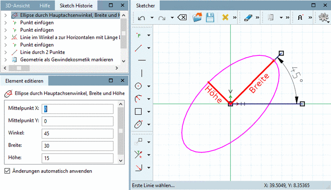Select the rectangle tool

pyautogui.click(x=138, y=111)
